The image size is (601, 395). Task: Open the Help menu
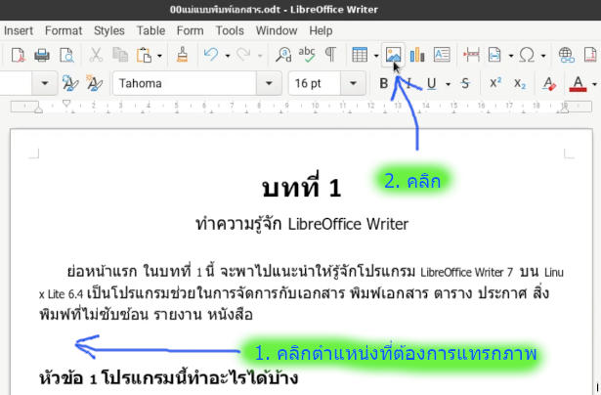tap(321, 30)
